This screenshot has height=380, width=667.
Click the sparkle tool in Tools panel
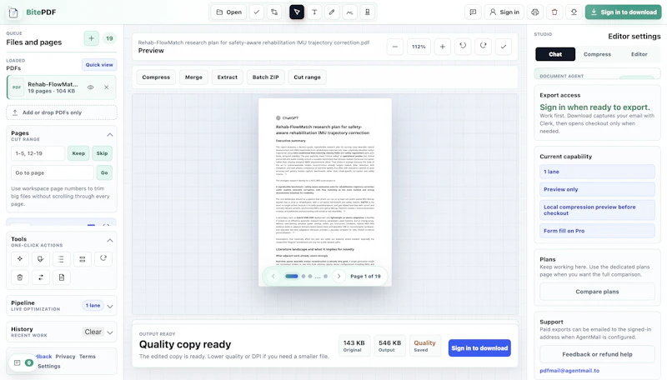click(19, 259)
